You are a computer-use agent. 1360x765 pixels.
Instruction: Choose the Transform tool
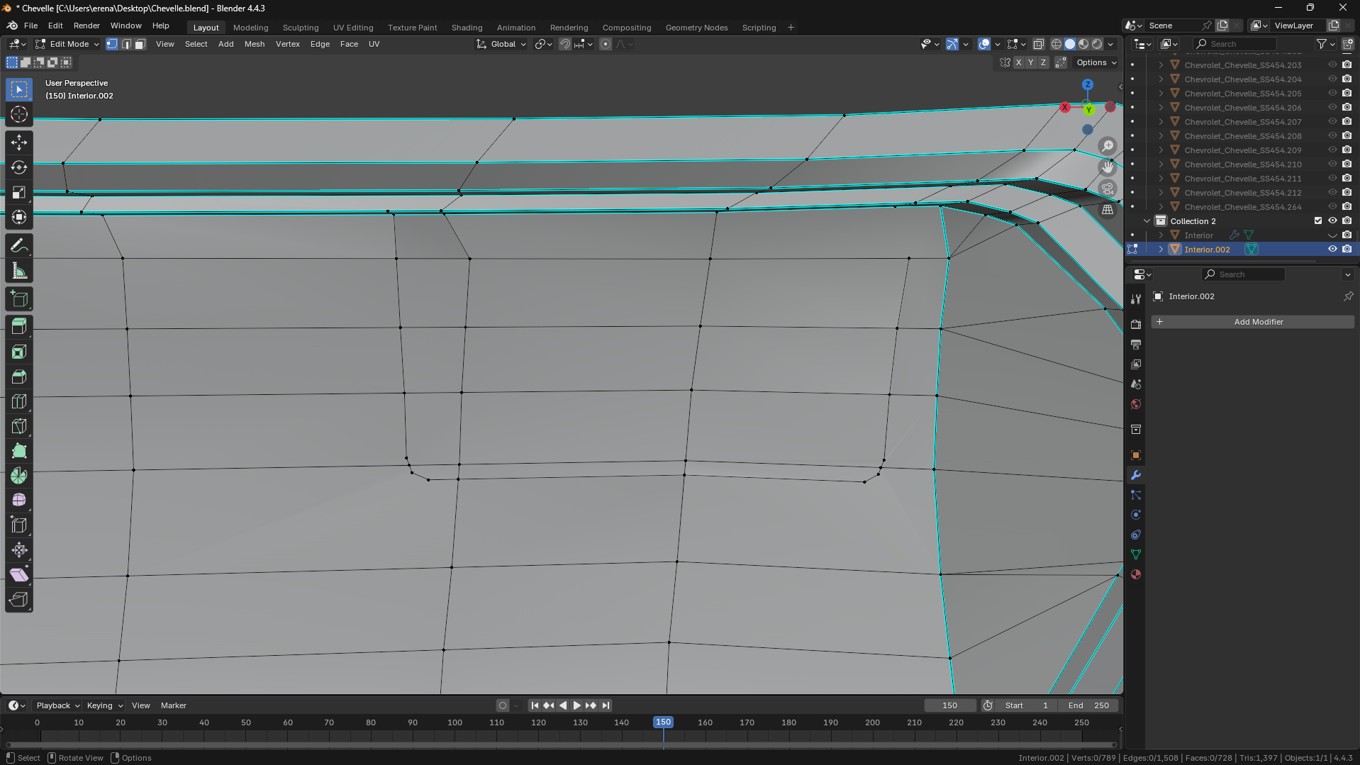(19, 217)
